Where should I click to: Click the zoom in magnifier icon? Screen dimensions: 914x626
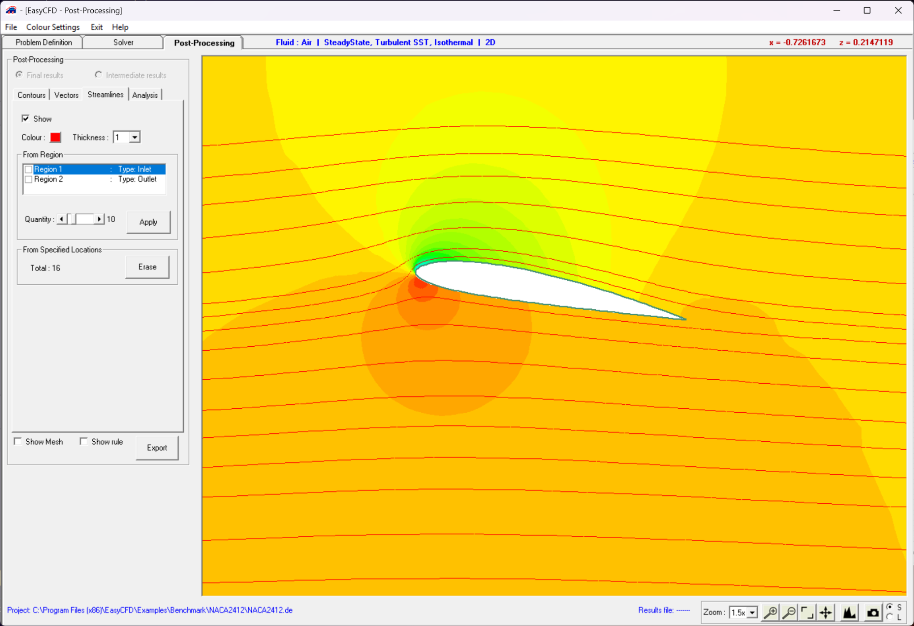[x=771, y=613]
